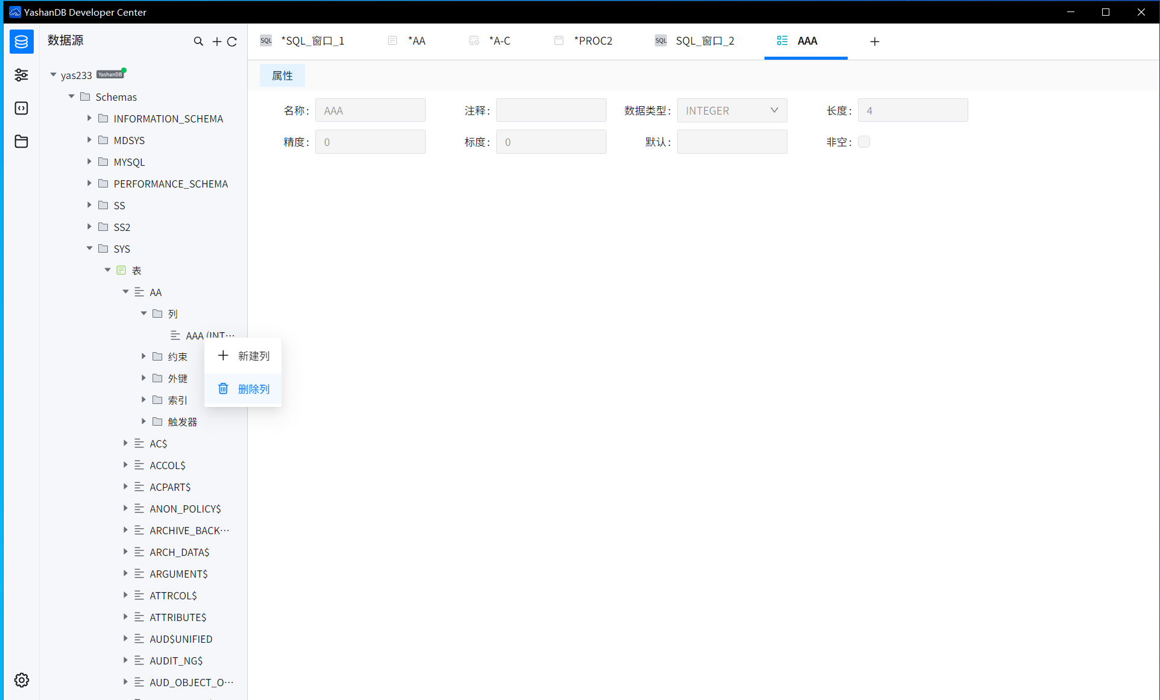Screen dimensions: 1160x700
Task: Add a new data source
Action: point(216,41)
